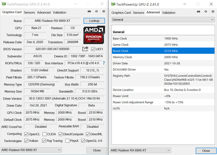Toggle the CUDA checkbox

pyautogui.click(x=44, y=134)
